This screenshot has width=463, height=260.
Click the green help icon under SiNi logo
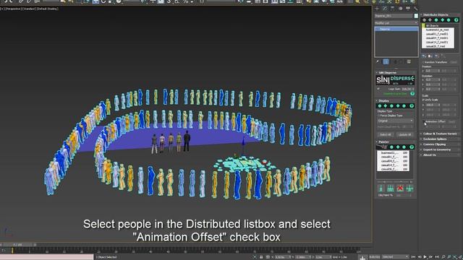412,94
